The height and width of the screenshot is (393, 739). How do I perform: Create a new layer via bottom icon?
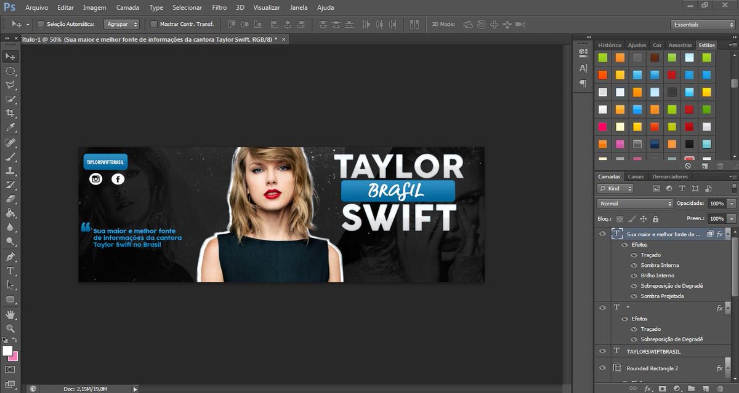pyautogui.click(x=705, y=388)
